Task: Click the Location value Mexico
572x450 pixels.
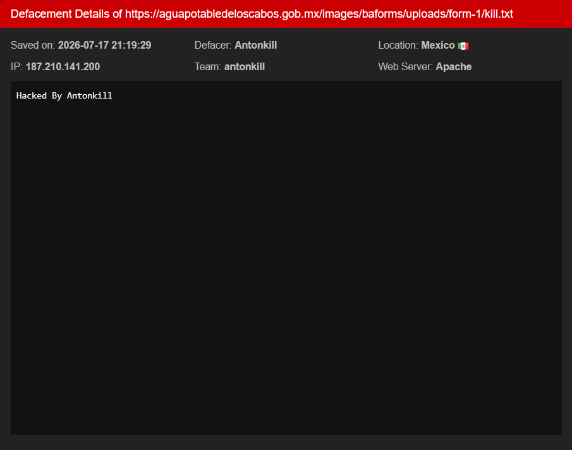Action: [x=438, y=46]
